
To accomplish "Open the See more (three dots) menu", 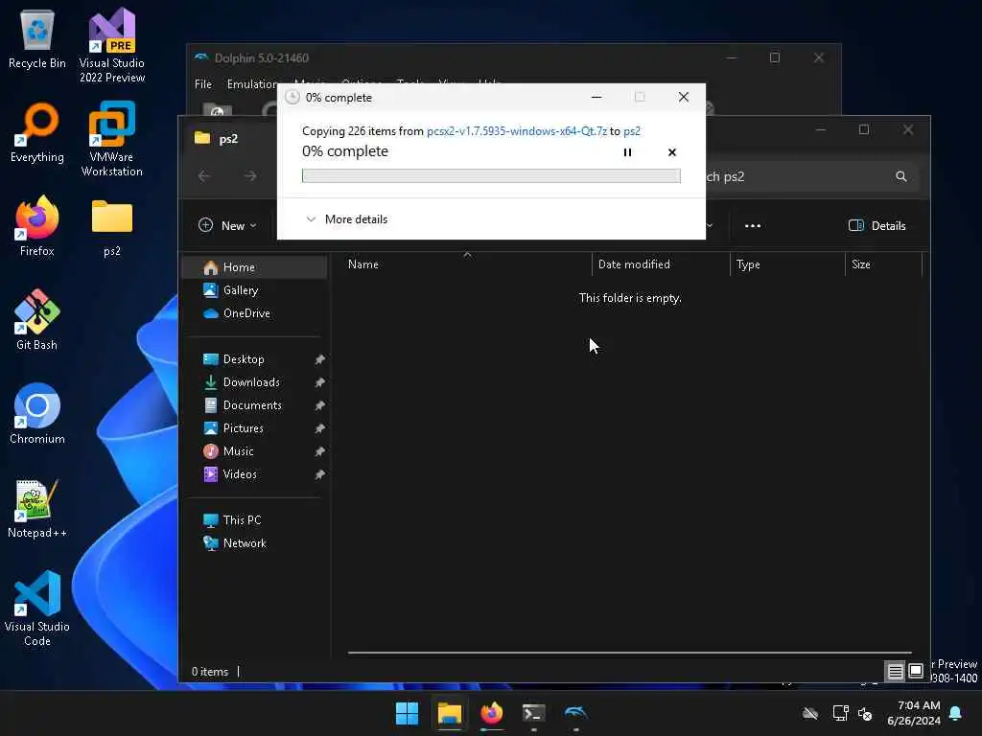I will click(753, 225).
